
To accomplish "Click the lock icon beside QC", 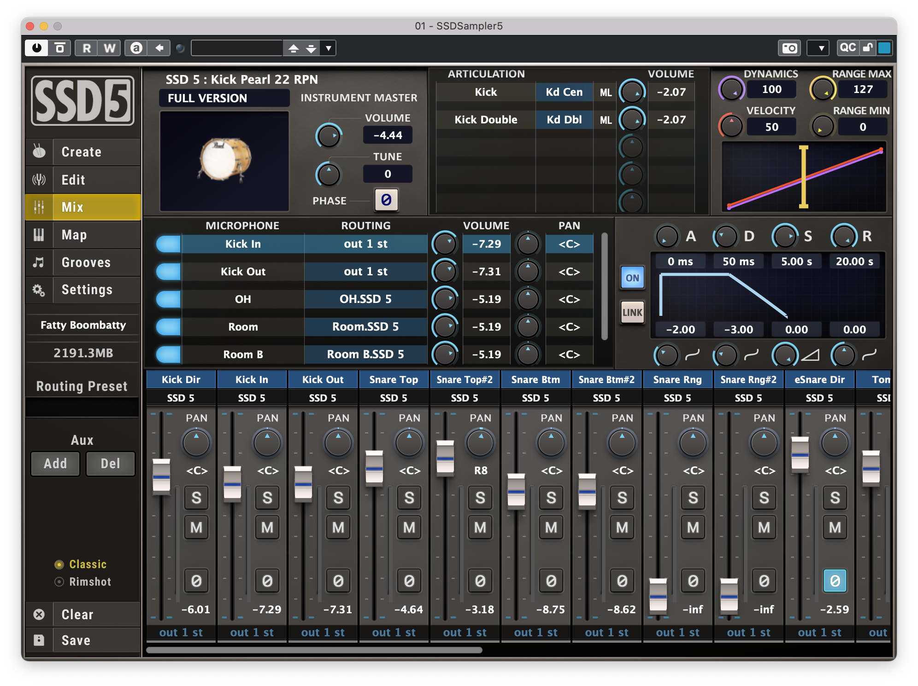I will pyautogui.click(x=868, y=48).
